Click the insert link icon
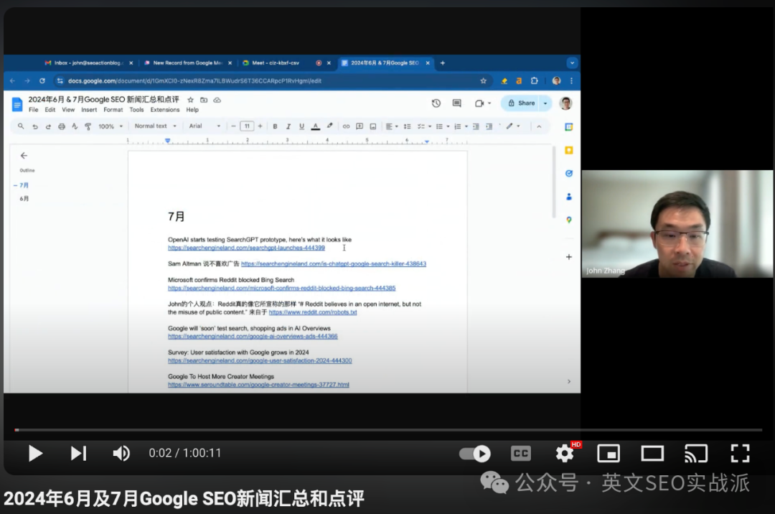Viewport: 775px width, 514px height. click(x=346, y=126)
